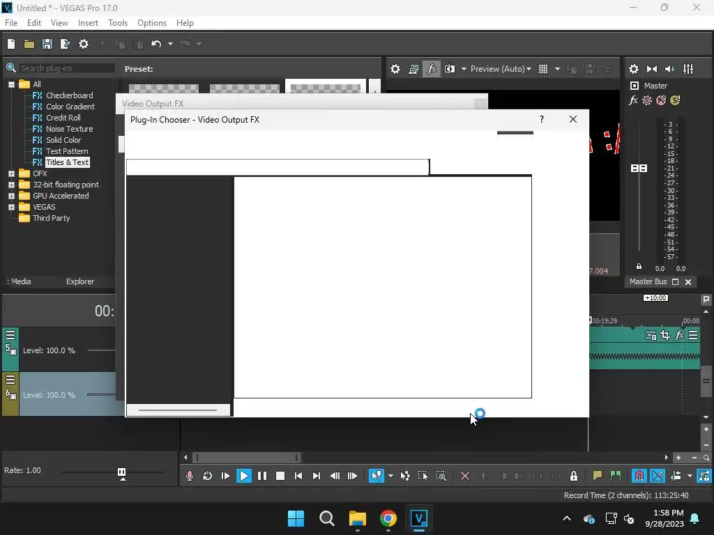
Task: Pause playback
Action: 262,476
